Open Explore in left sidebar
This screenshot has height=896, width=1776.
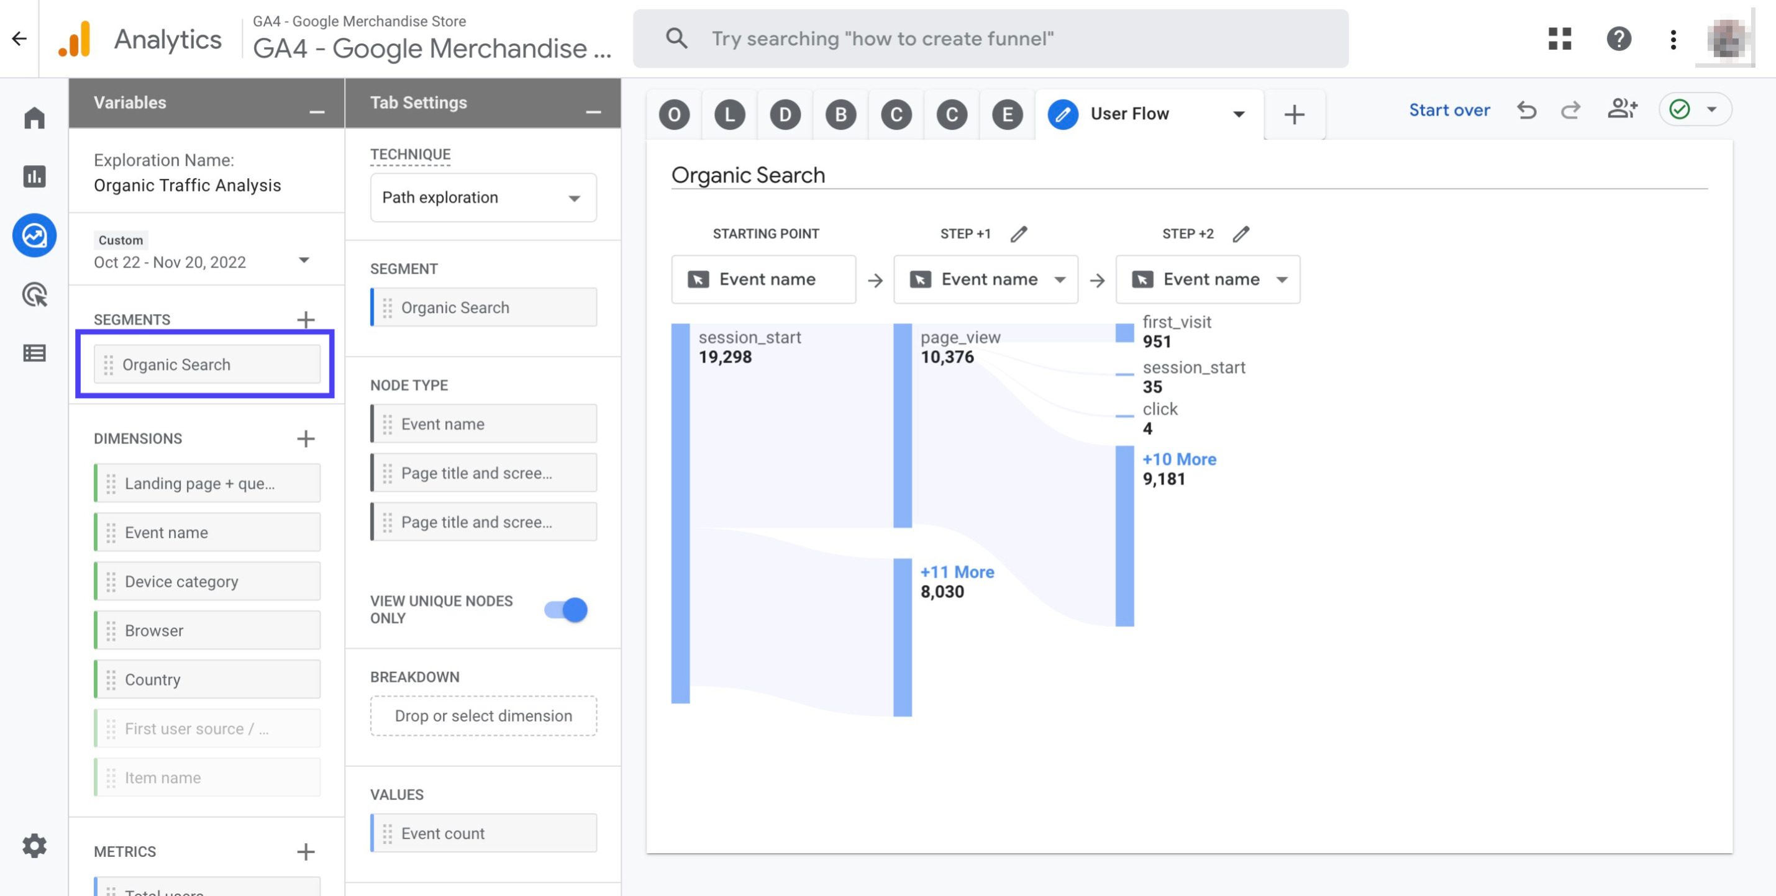point(34,235)
